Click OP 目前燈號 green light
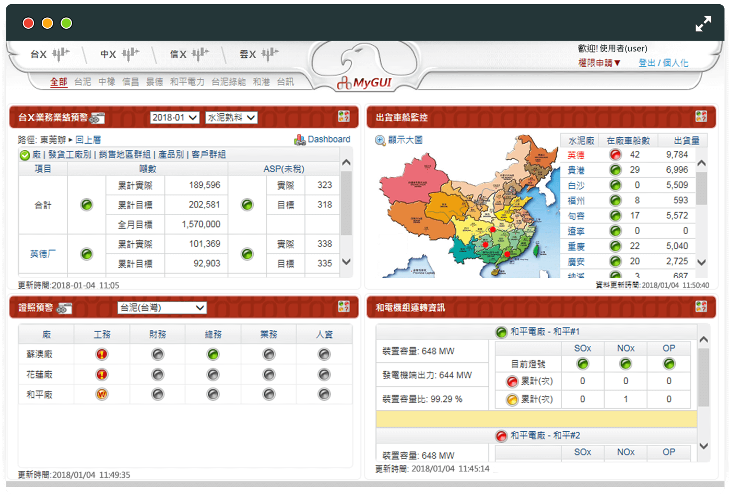This screenshot has height=497, width=731. (669, 364)
